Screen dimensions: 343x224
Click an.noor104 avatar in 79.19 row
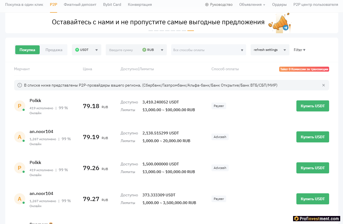pyautogui.click(x=20, y=137)
